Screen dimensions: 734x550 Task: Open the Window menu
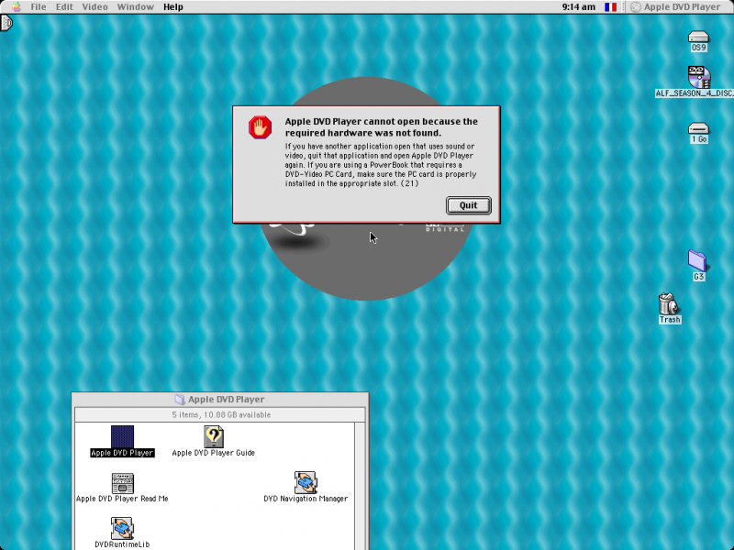tap(135, 7)
